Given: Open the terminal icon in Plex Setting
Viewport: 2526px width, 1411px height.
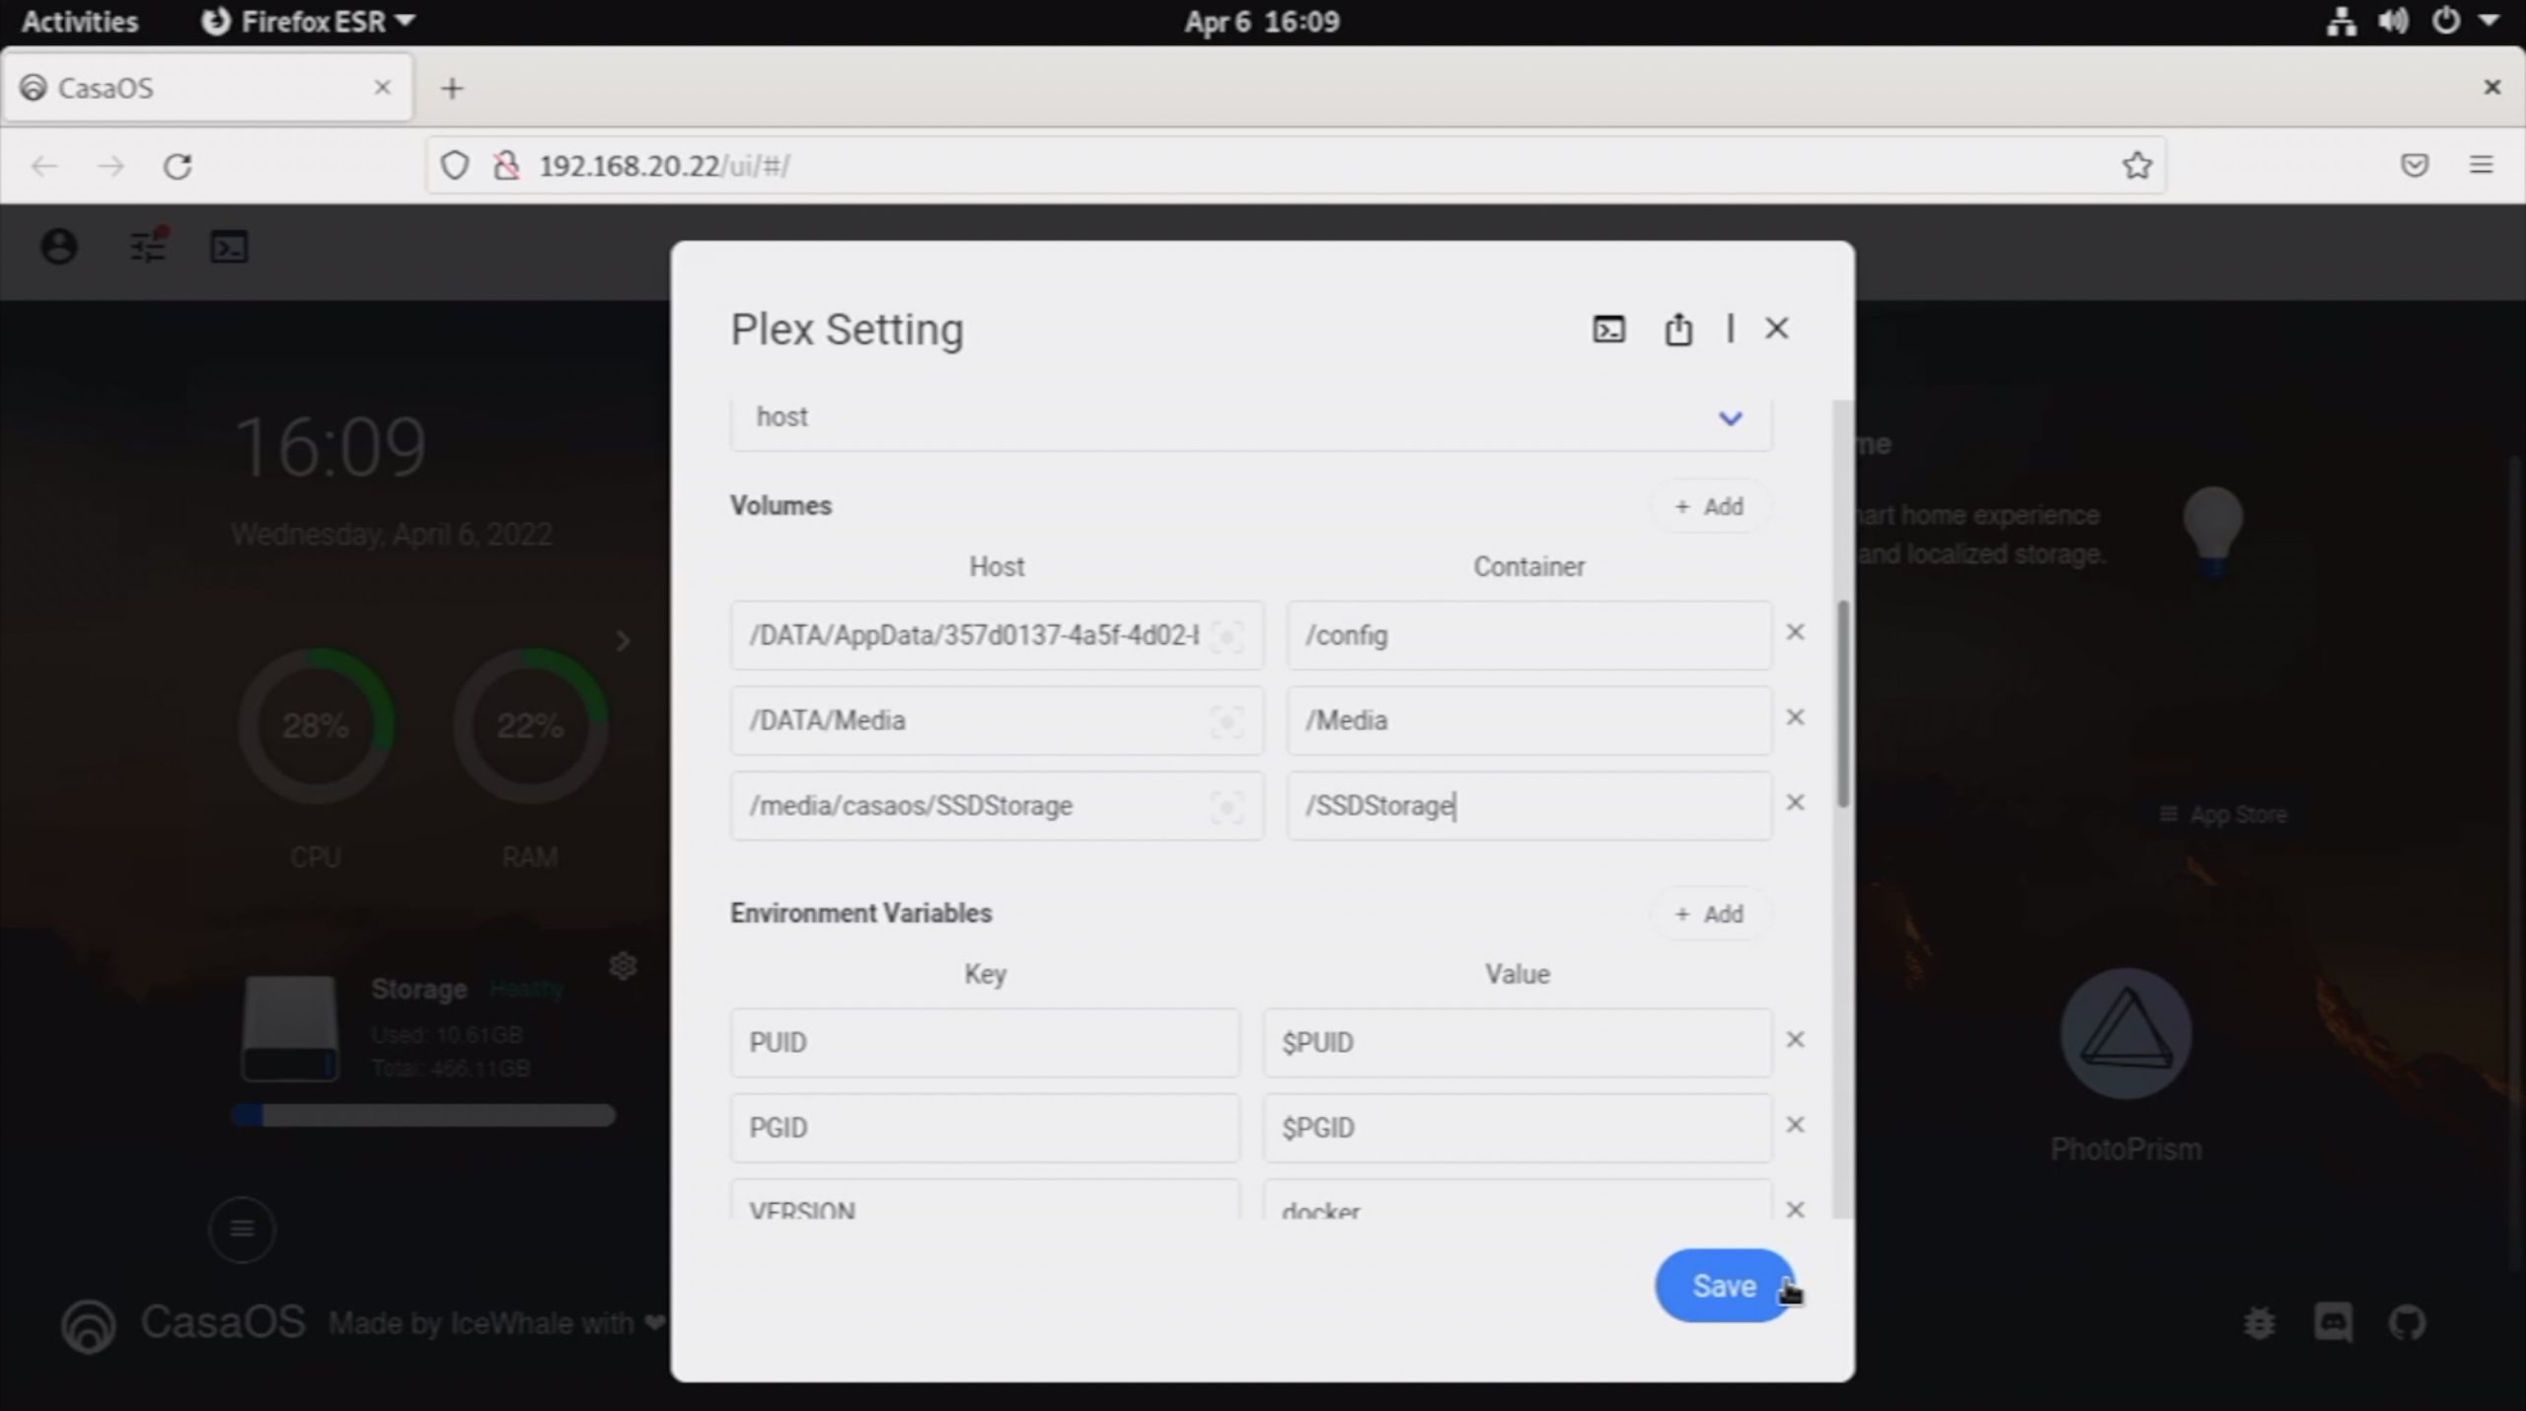Looking at the screenshot, I should tap(1608, 329).
